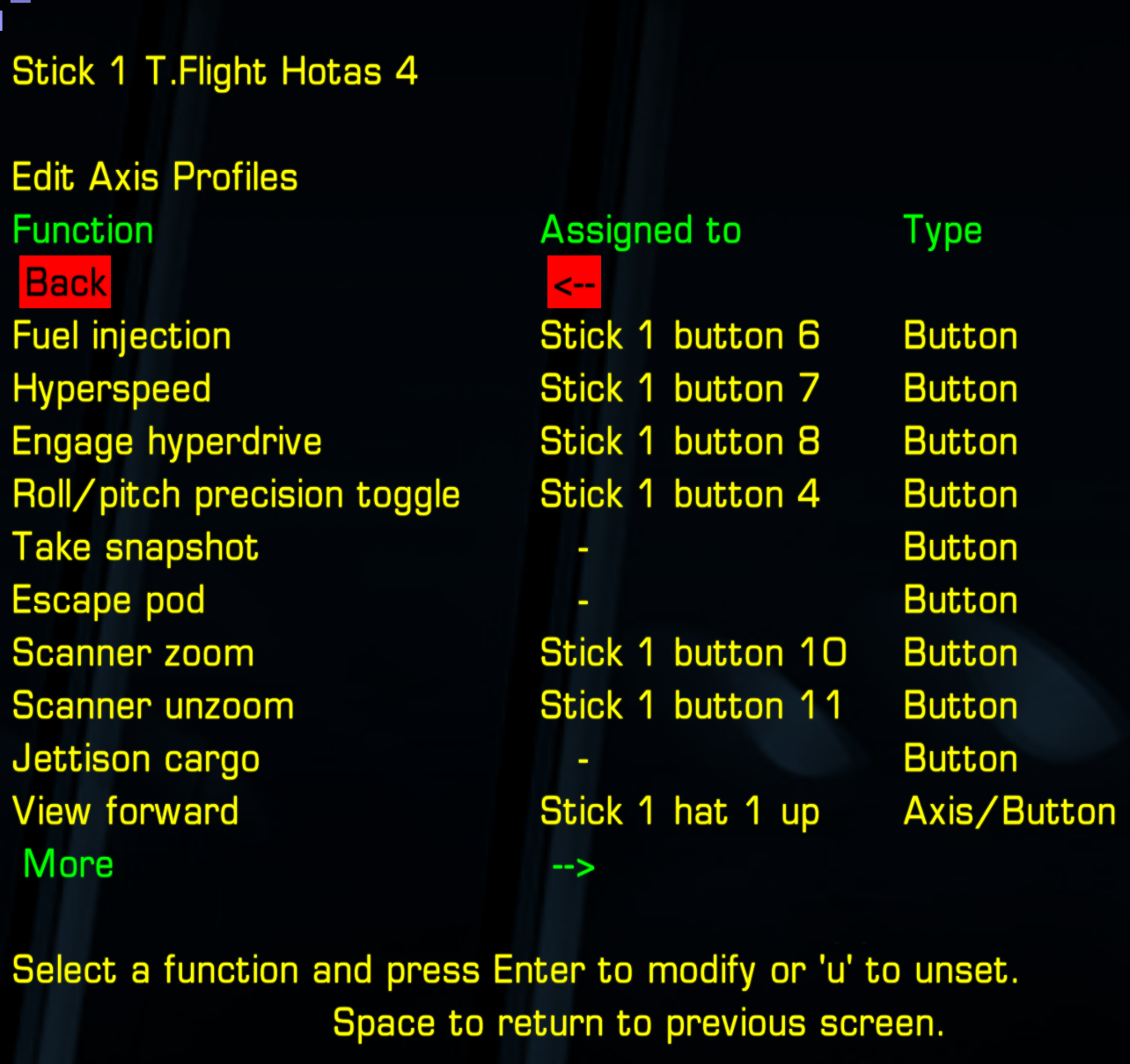
Task: Click the Stick 1 button 10 assignment
Action: click(x=693, y=654)
